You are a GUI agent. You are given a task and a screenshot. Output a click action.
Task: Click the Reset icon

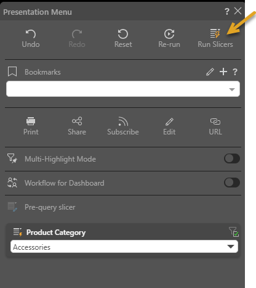[123, 34]
